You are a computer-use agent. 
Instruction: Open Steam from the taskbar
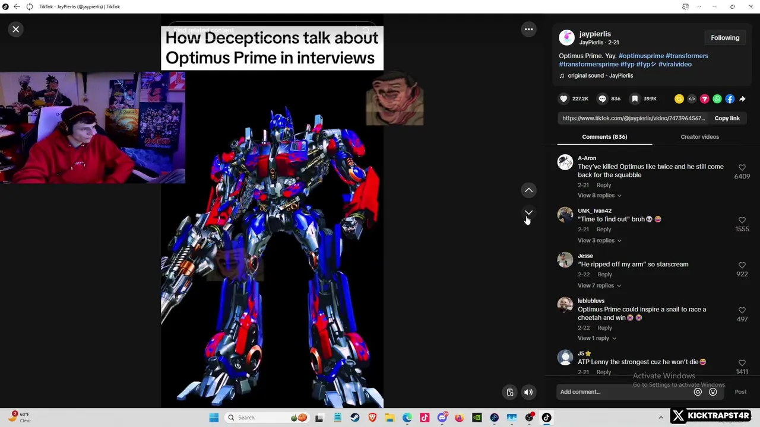point(354,418)
